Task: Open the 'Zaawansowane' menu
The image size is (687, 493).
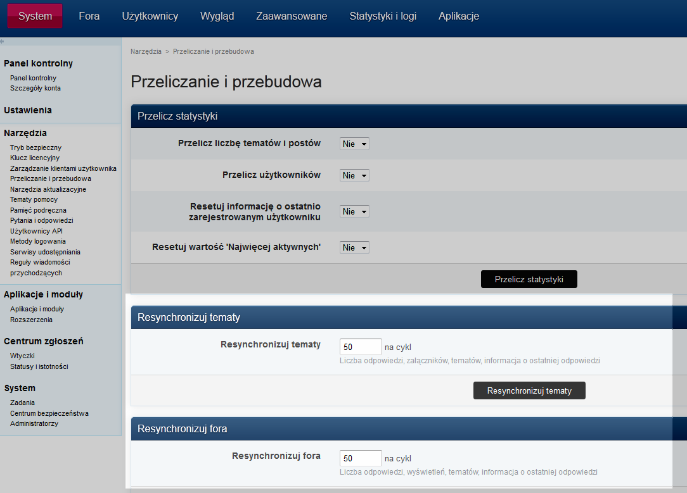Action: pyautogui.click(x=292, y=16)
